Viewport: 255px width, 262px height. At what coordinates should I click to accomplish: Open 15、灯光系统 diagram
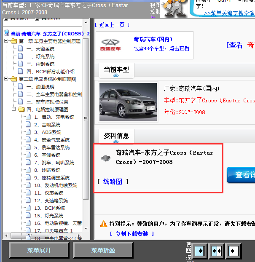coord(49,216)
